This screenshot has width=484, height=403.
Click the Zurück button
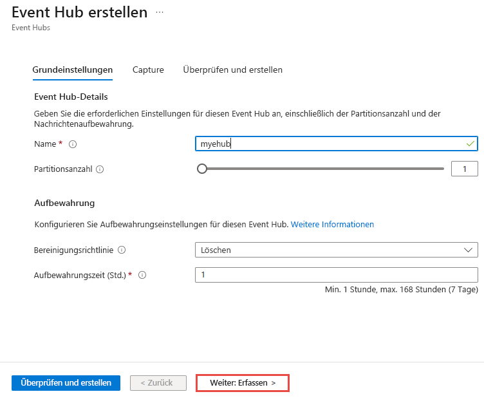[158, 383]
